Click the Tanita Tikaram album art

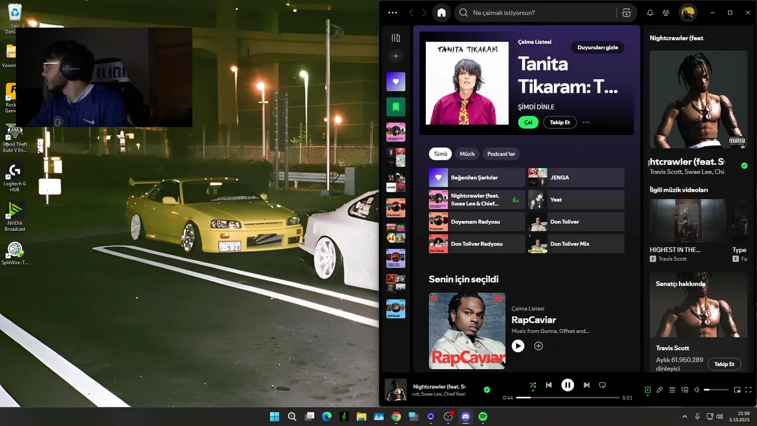467,83
